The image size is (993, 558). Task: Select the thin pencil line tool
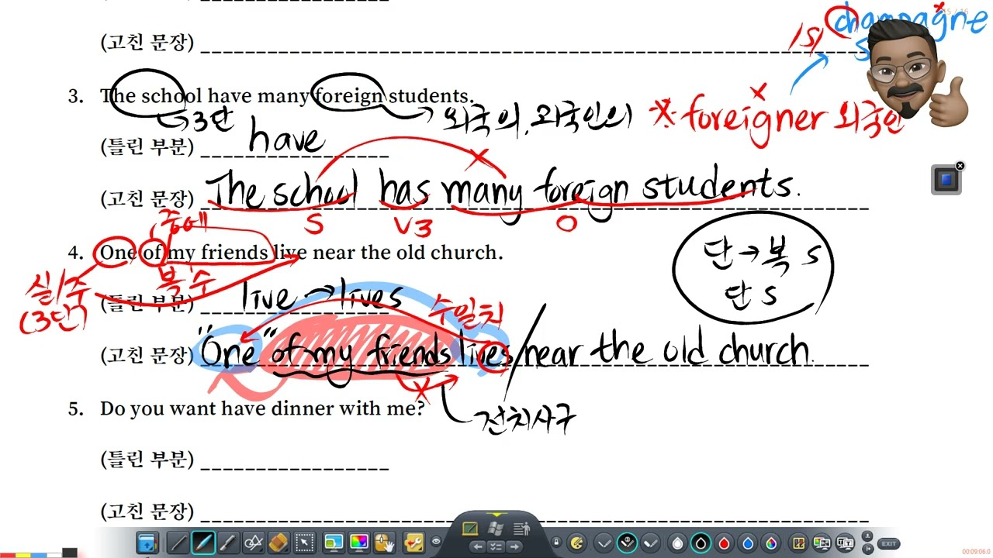pos(178,542)
